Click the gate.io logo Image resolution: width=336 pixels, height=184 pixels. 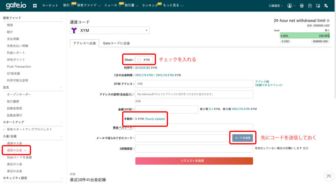17,6
